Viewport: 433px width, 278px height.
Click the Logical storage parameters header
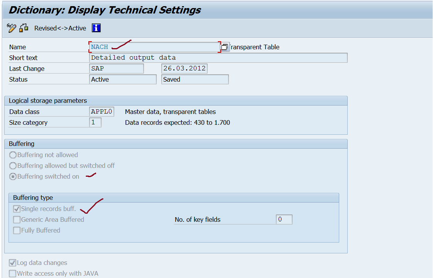pyautogui.click(x=176, y=100)
